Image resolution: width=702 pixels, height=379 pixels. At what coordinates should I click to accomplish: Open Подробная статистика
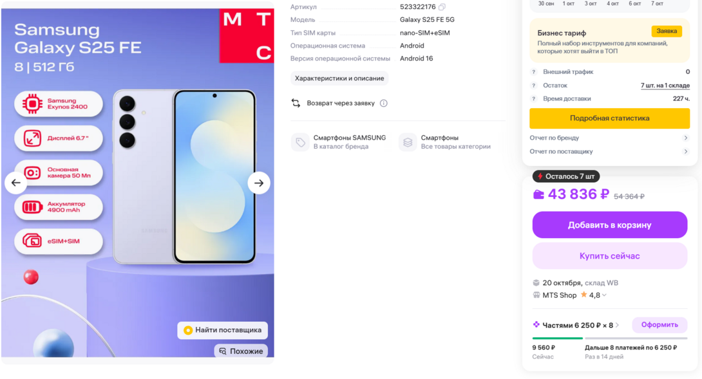[x=609, y=118]
